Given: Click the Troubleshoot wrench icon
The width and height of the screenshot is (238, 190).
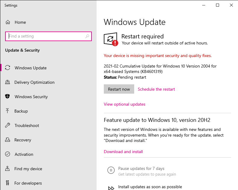Looking at the screenshot, I should [8, 125].
